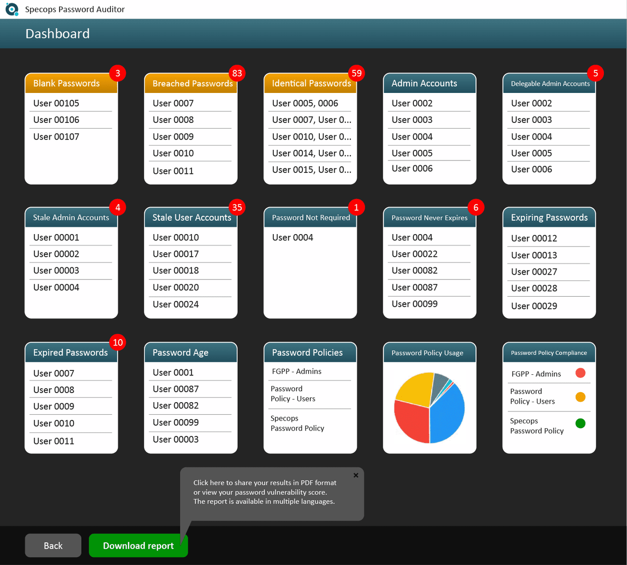Click the Password Never Expires 6 badge
627x565 pixels.
pos(476,208)
